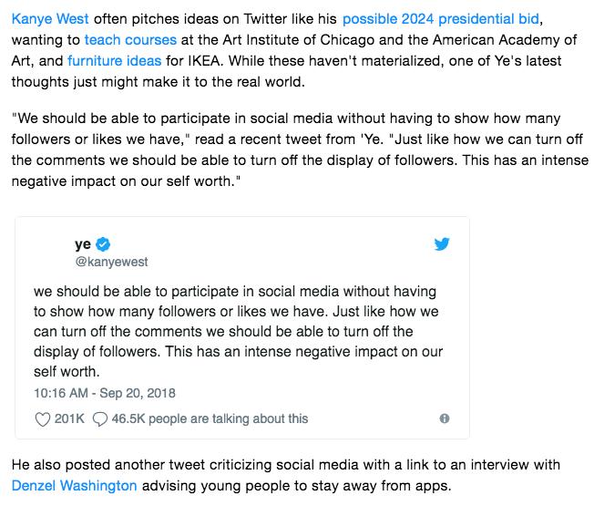594x506 pixels.
Task: Click the blue verified badge beside ye
Action: (103, 244)
